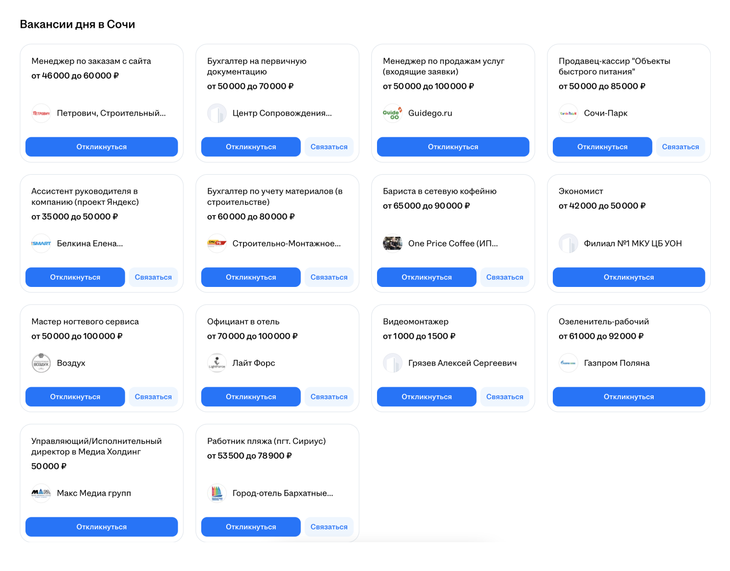Screen dimensions: 730x571
Task: Open the Грязев Алексей Сергеевич employer name
Action: click(462, 363)
